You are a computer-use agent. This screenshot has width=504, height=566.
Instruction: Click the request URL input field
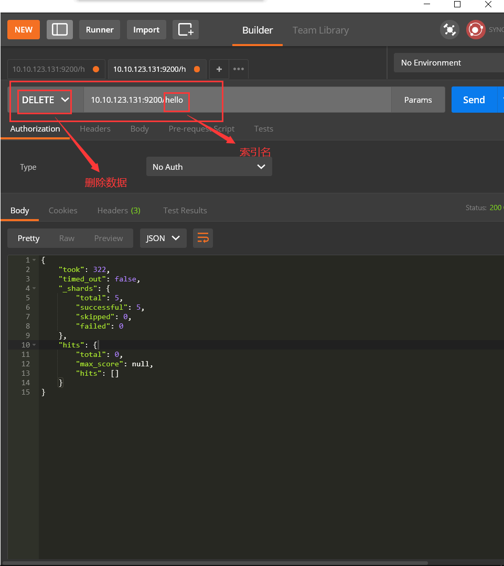point(238,100)
